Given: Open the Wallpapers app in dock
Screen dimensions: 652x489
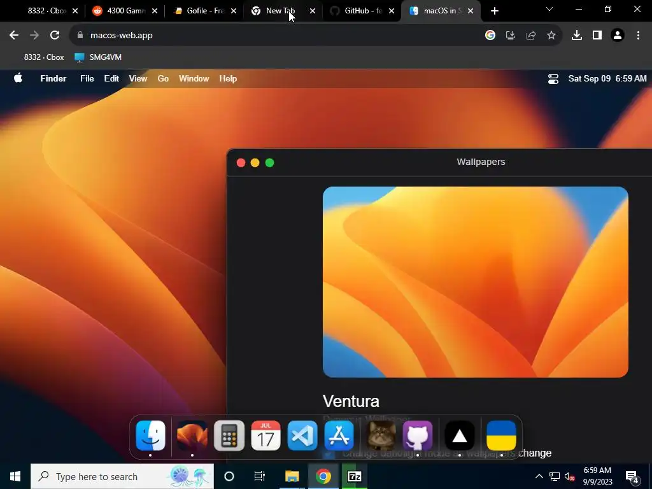Looking at the screenshot, I should point(192,436).
